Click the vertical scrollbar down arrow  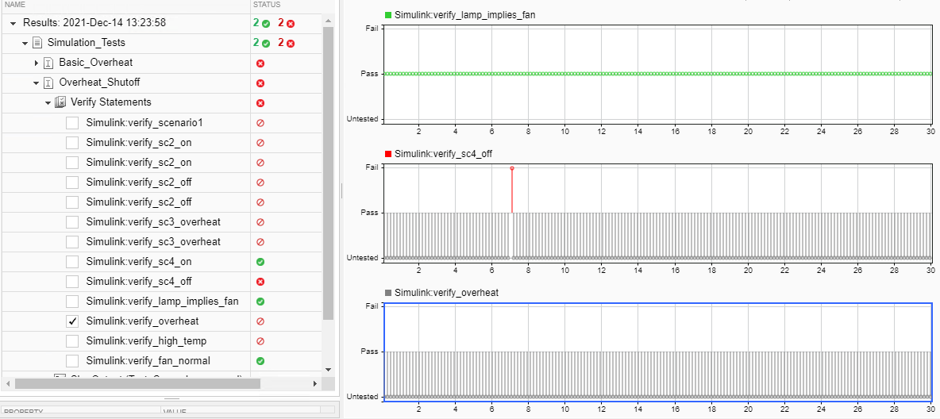329,369
